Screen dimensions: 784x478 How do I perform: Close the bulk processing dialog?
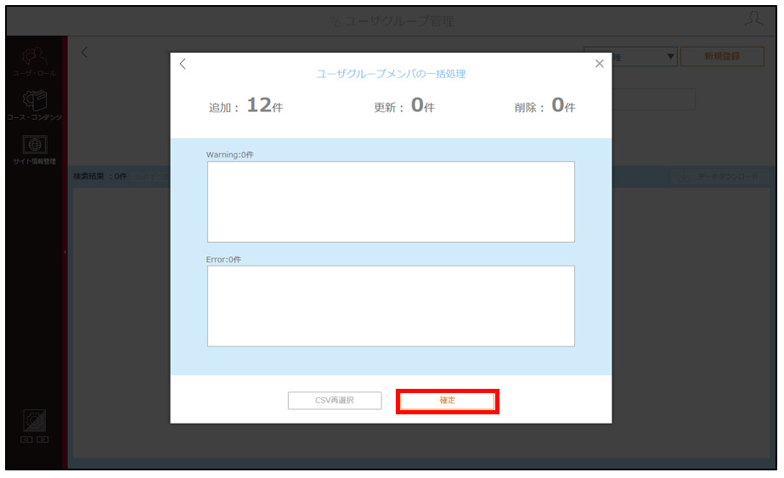(x=599, y=64)
